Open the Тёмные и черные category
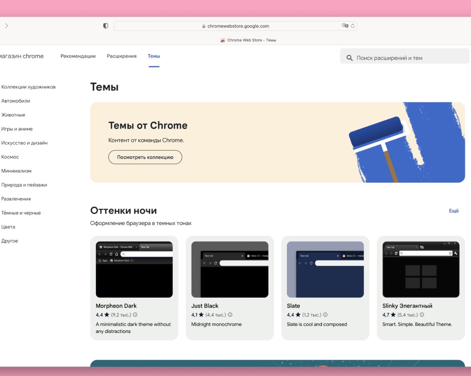The image size is (471, 376). (21, 213)
